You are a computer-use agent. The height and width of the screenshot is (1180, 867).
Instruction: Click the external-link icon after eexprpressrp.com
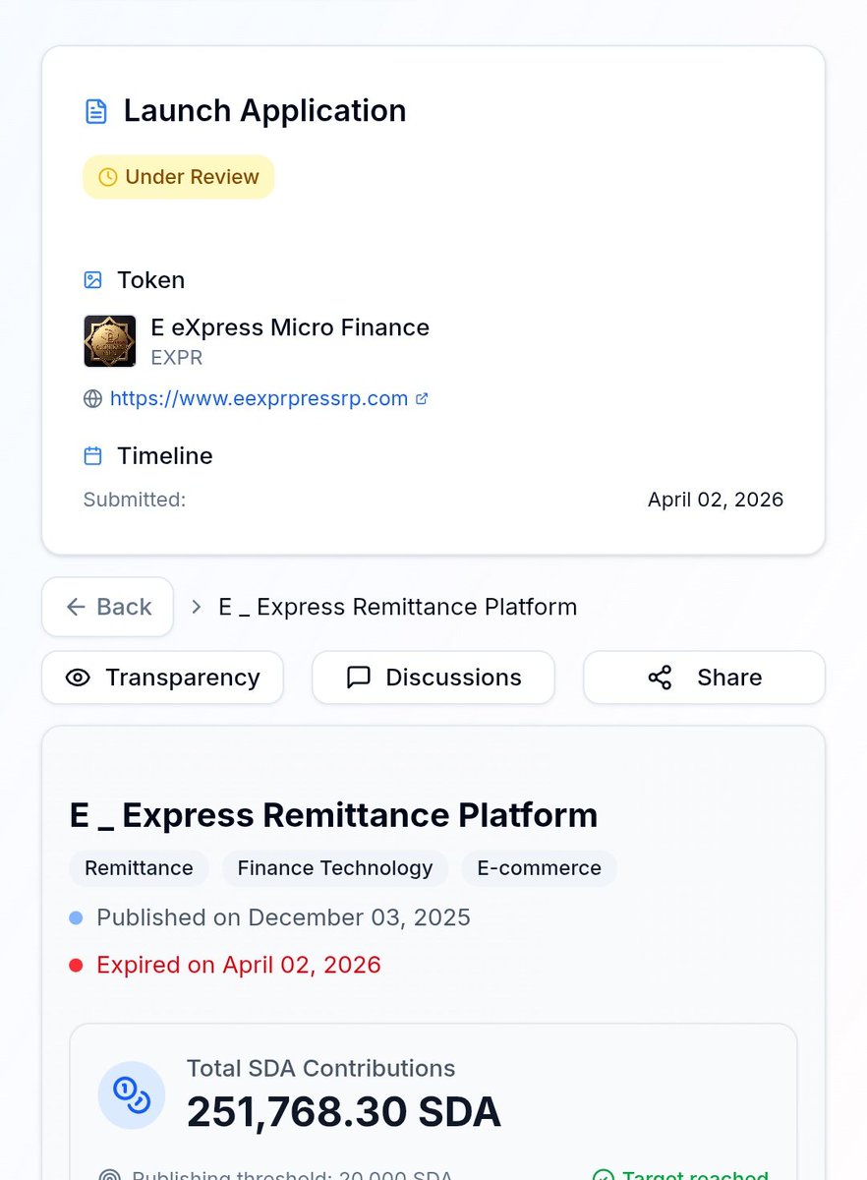coord(422,397)
